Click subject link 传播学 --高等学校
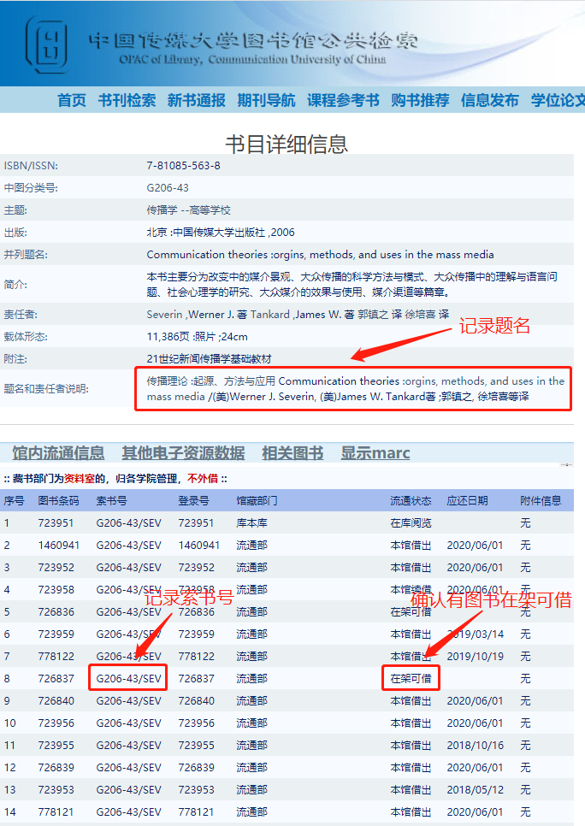Viewport: 585px width, 826px height. click(x=188, y=210)
